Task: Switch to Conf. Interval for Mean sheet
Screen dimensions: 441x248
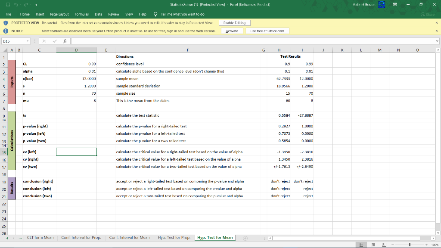Action: pyautogui.click(x=129, y=238)
